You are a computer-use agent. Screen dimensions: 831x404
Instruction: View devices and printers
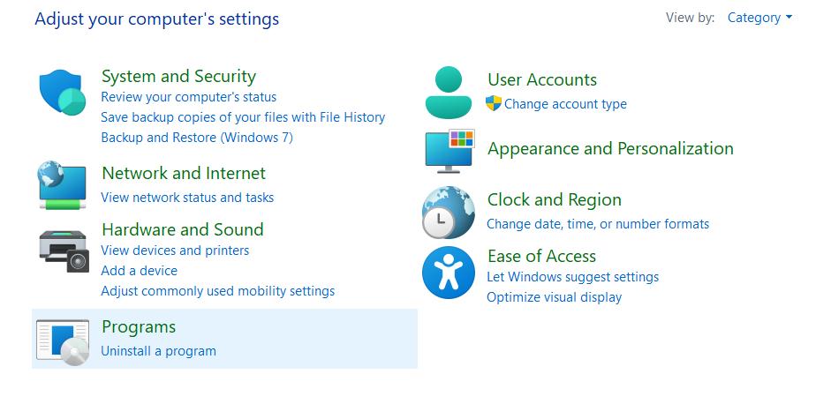pos(175,250)
